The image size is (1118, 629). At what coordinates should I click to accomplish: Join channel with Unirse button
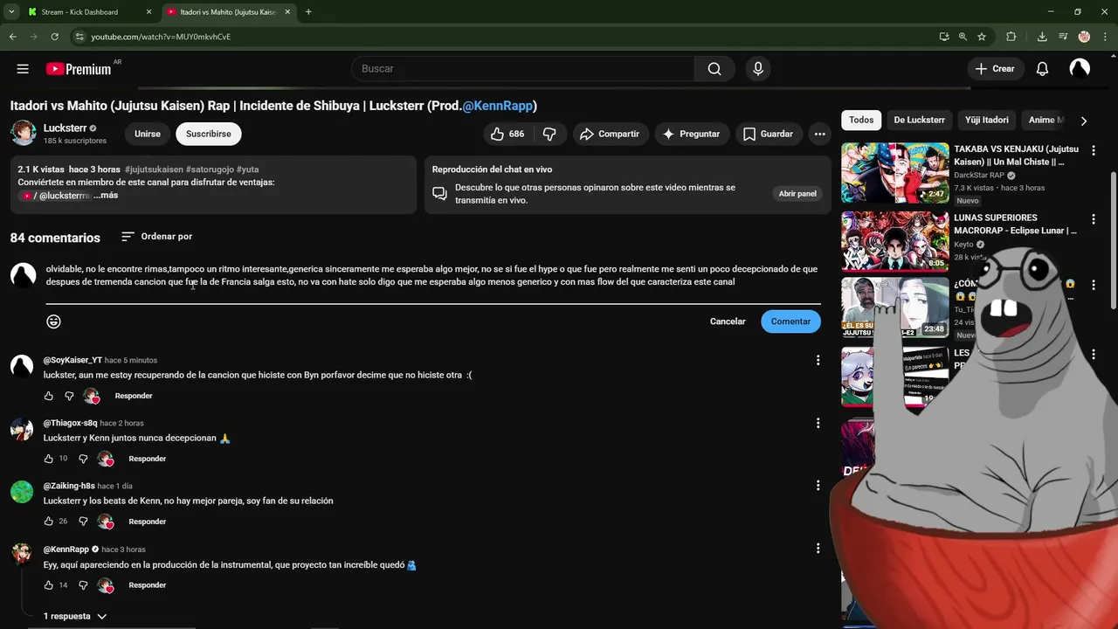pyautogui.click(x=148, y=134)
